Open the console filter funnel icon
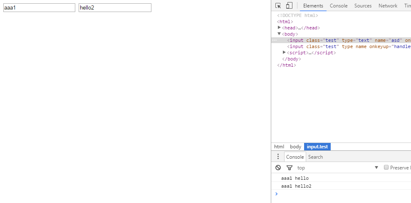 [290, 167]
